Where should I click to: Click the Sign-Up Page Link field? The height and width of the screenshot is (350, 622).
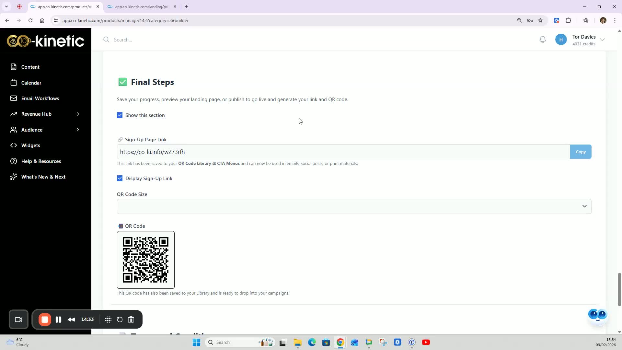tap(343, 152)
